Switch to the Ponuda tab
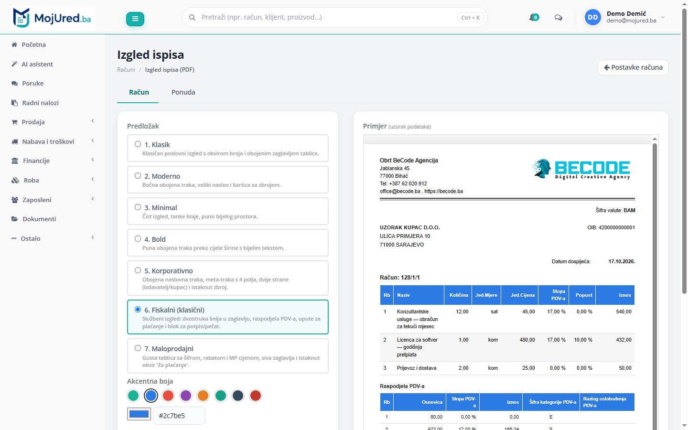The image size is (688, 430). click(x=183, y=92)
